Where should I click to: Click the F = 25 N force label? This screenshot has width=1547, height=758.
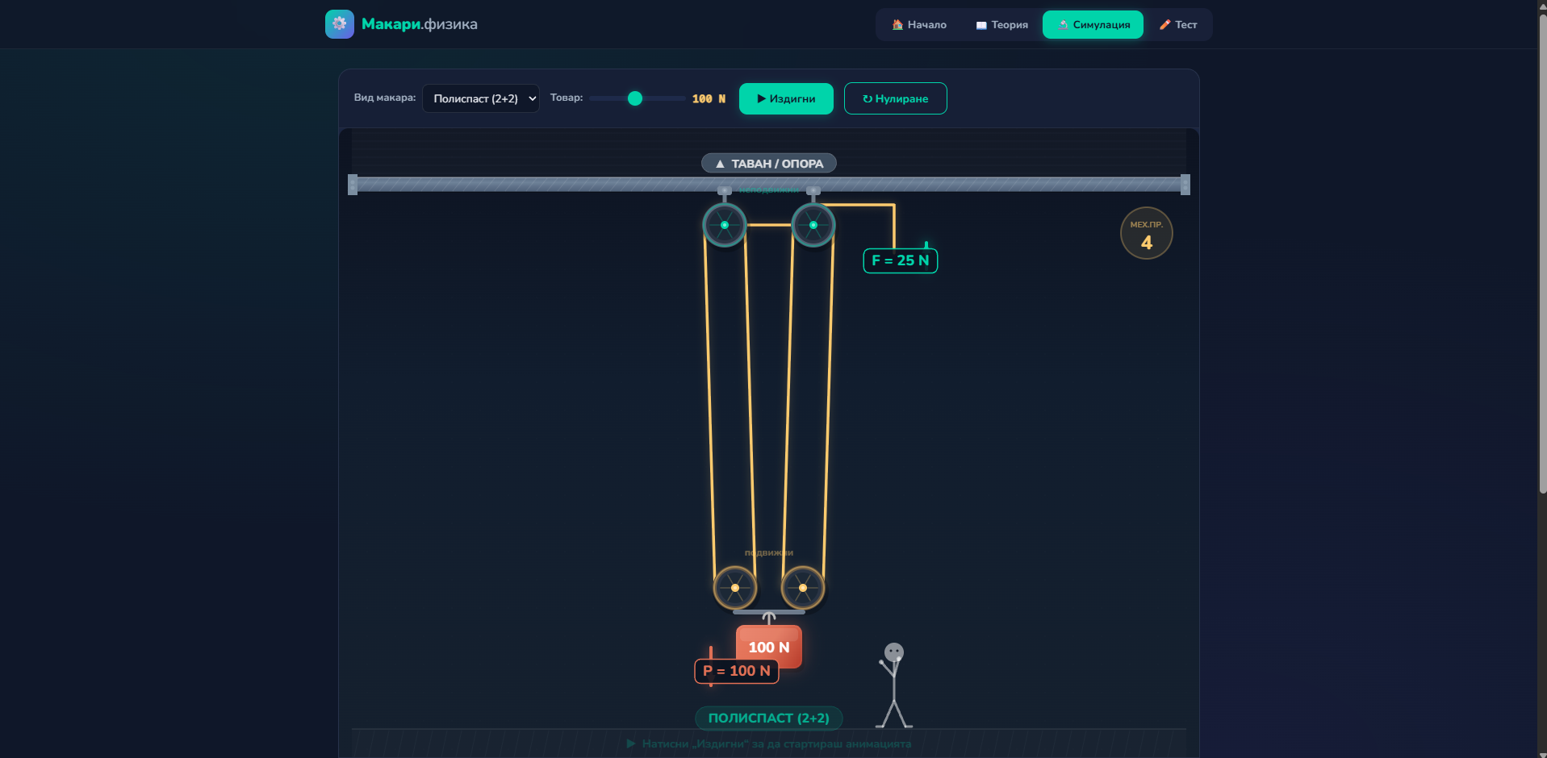point(900,260)
